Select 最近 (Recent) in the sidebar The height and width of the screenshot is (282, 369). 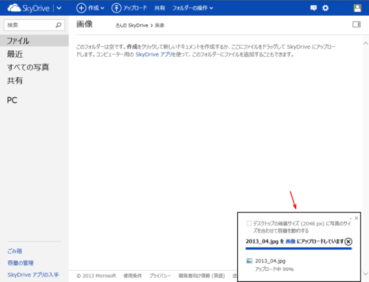pos(15,54)
